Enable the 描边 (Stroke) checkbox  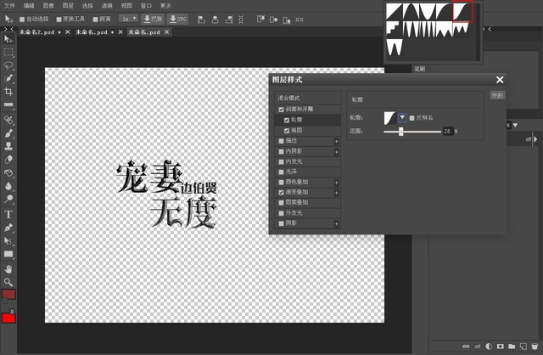click(x=281, y=141)
